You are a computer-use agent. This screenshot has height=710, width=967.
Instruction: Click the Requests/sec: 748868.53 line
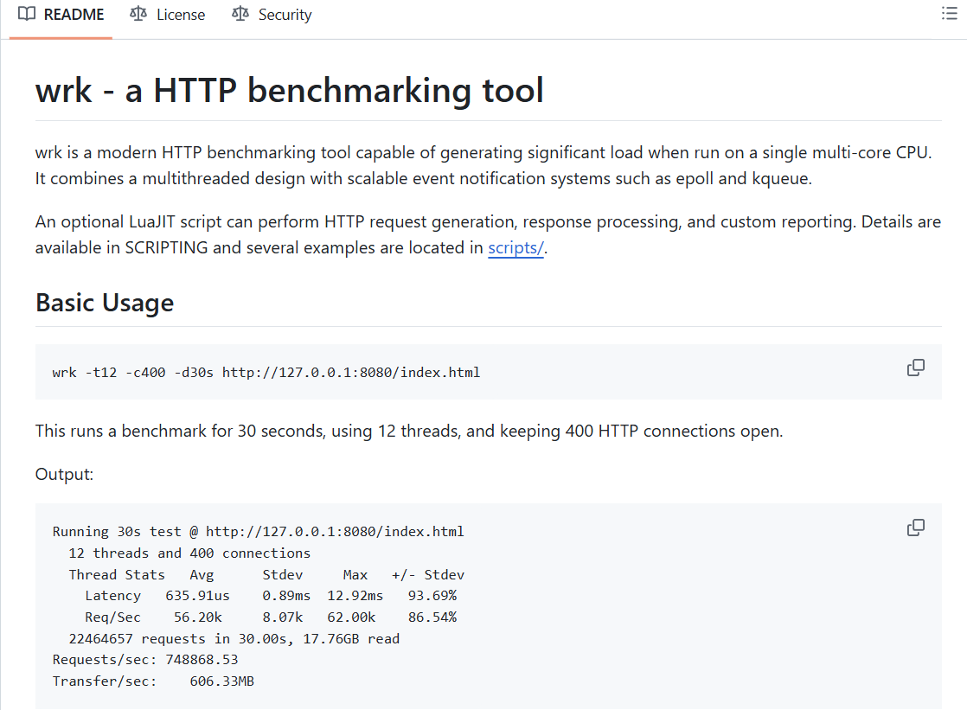[144, 660]
